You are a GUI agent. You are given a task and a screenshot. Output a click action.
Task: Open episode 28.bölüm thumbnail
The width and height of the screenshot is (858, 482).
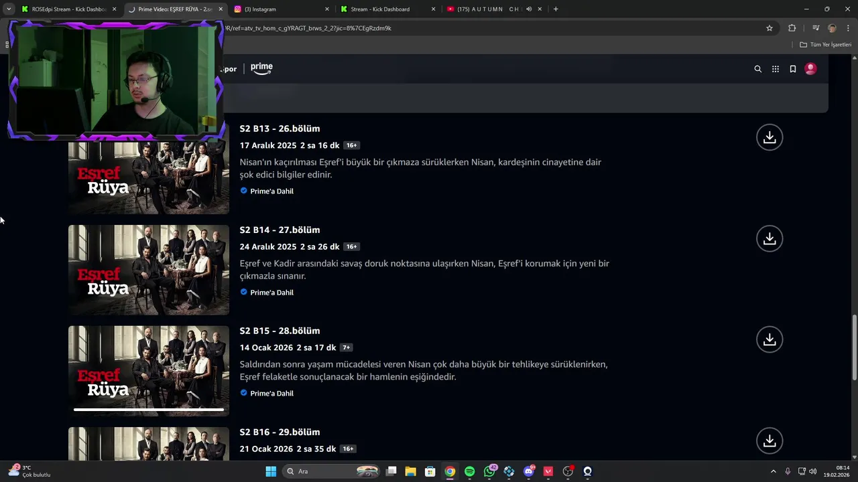point(149,371)
